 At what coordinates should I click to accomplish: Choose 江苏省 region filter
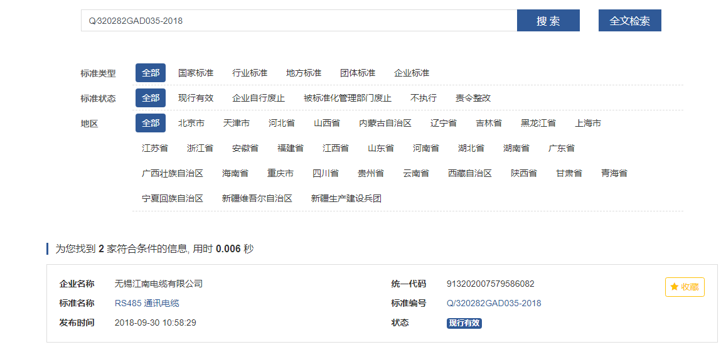[x=155, y=148]
